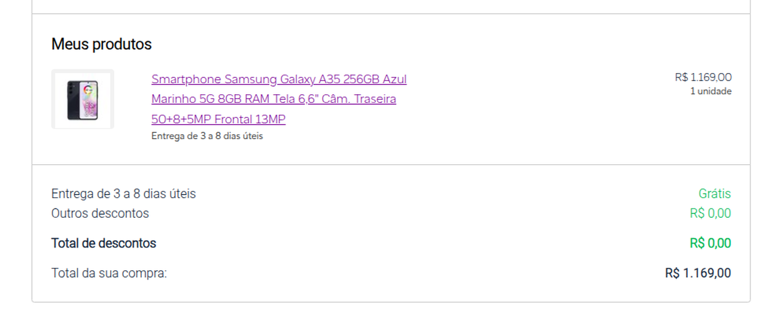This screenshot has height=312, width=768.
Task: Click 'Frontal 13MP' in the product link
Action: tap(250, 119)
